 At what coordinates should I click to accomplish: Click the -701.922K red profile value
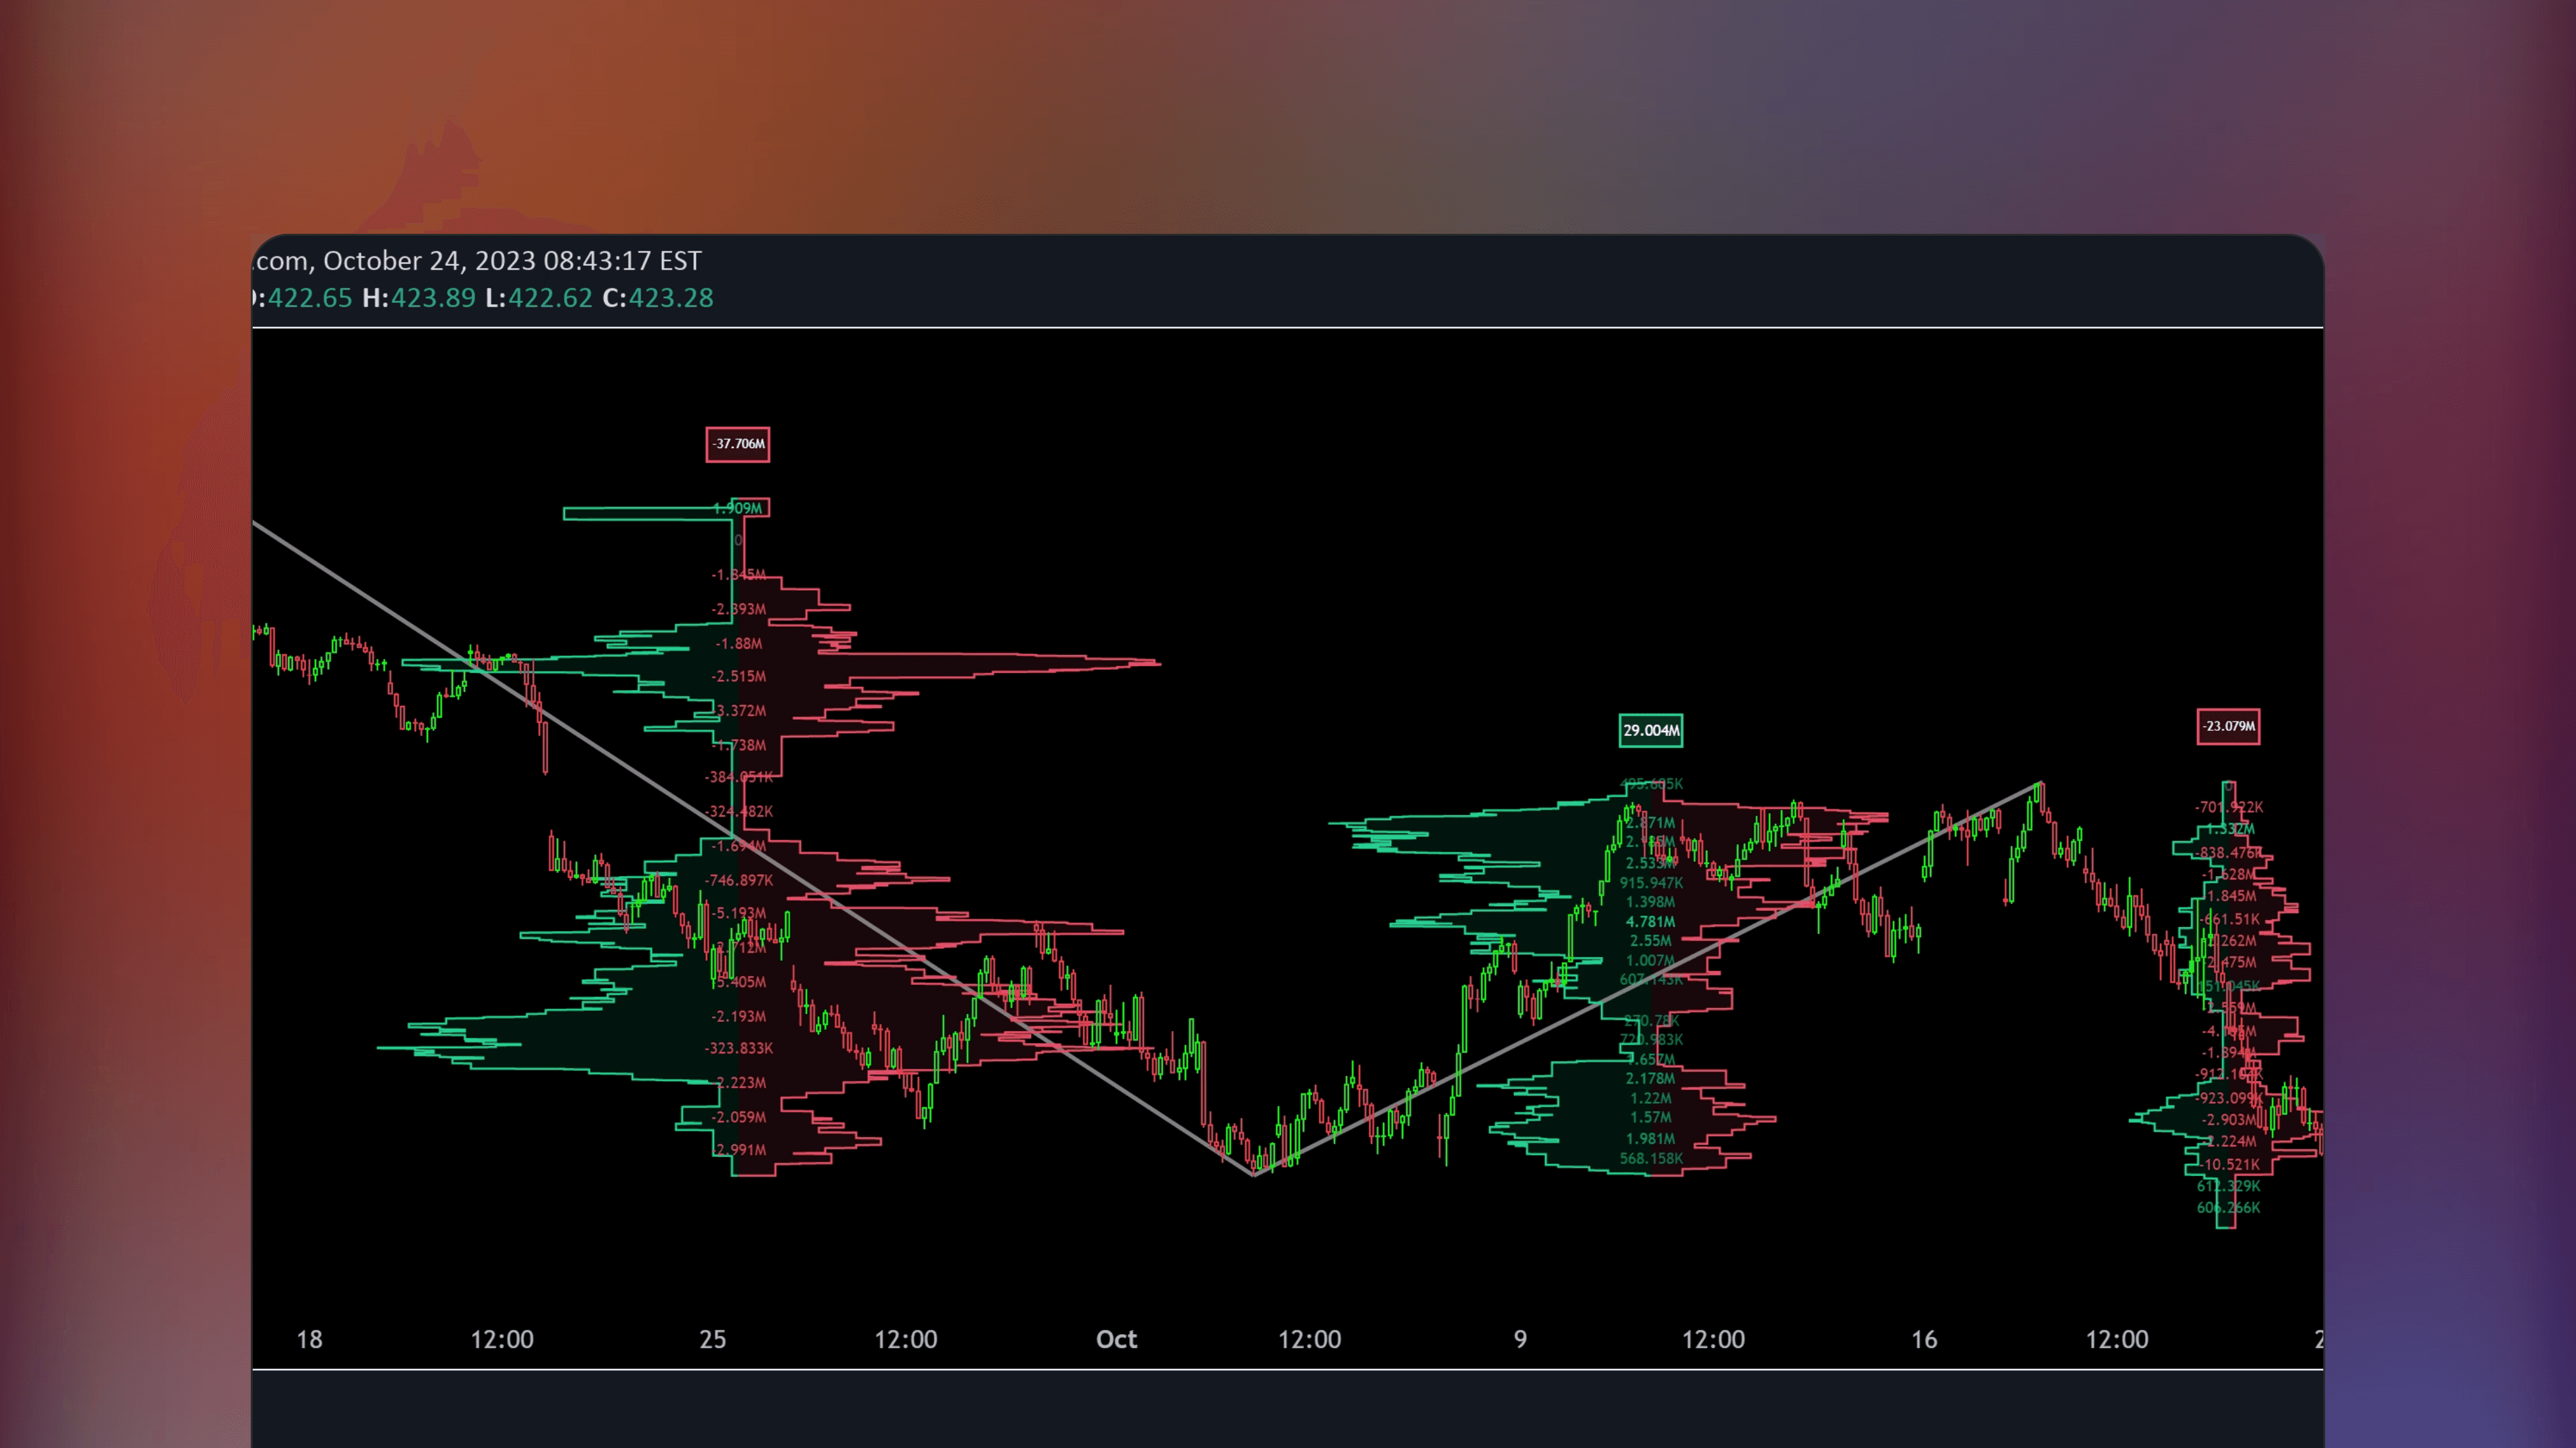tap(2229, 808)
